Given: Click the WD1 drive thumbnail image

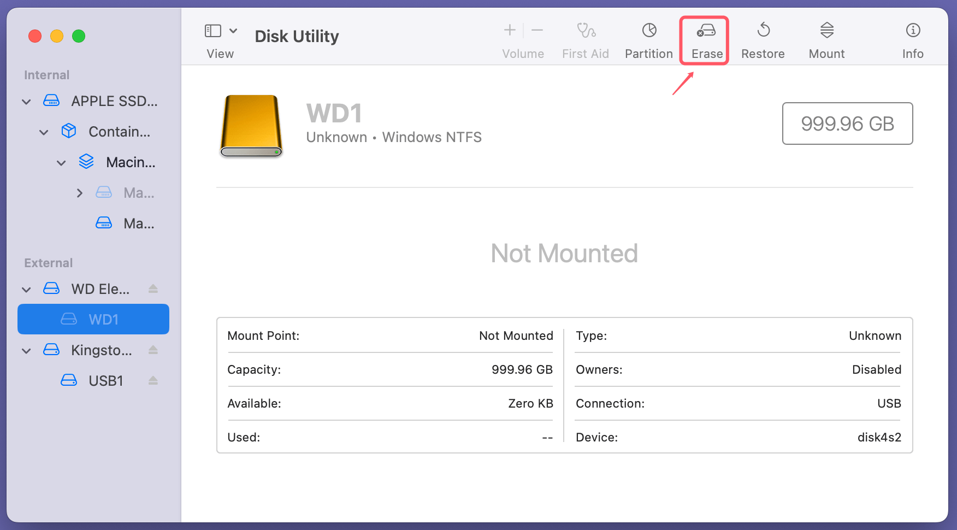Looking at the screenshot, I should click(251, 126).
